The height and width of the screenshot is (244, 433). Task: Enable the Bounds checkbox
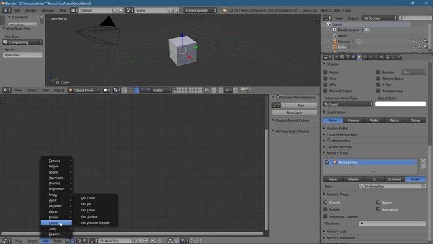pos(378,73)
